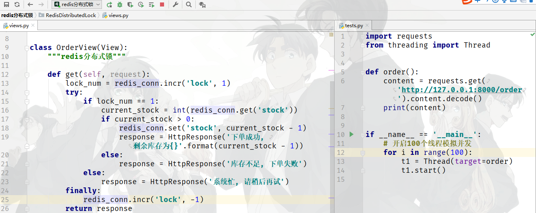
Task: Click 'for i in range(100):' line
Action: click(428, 152)
